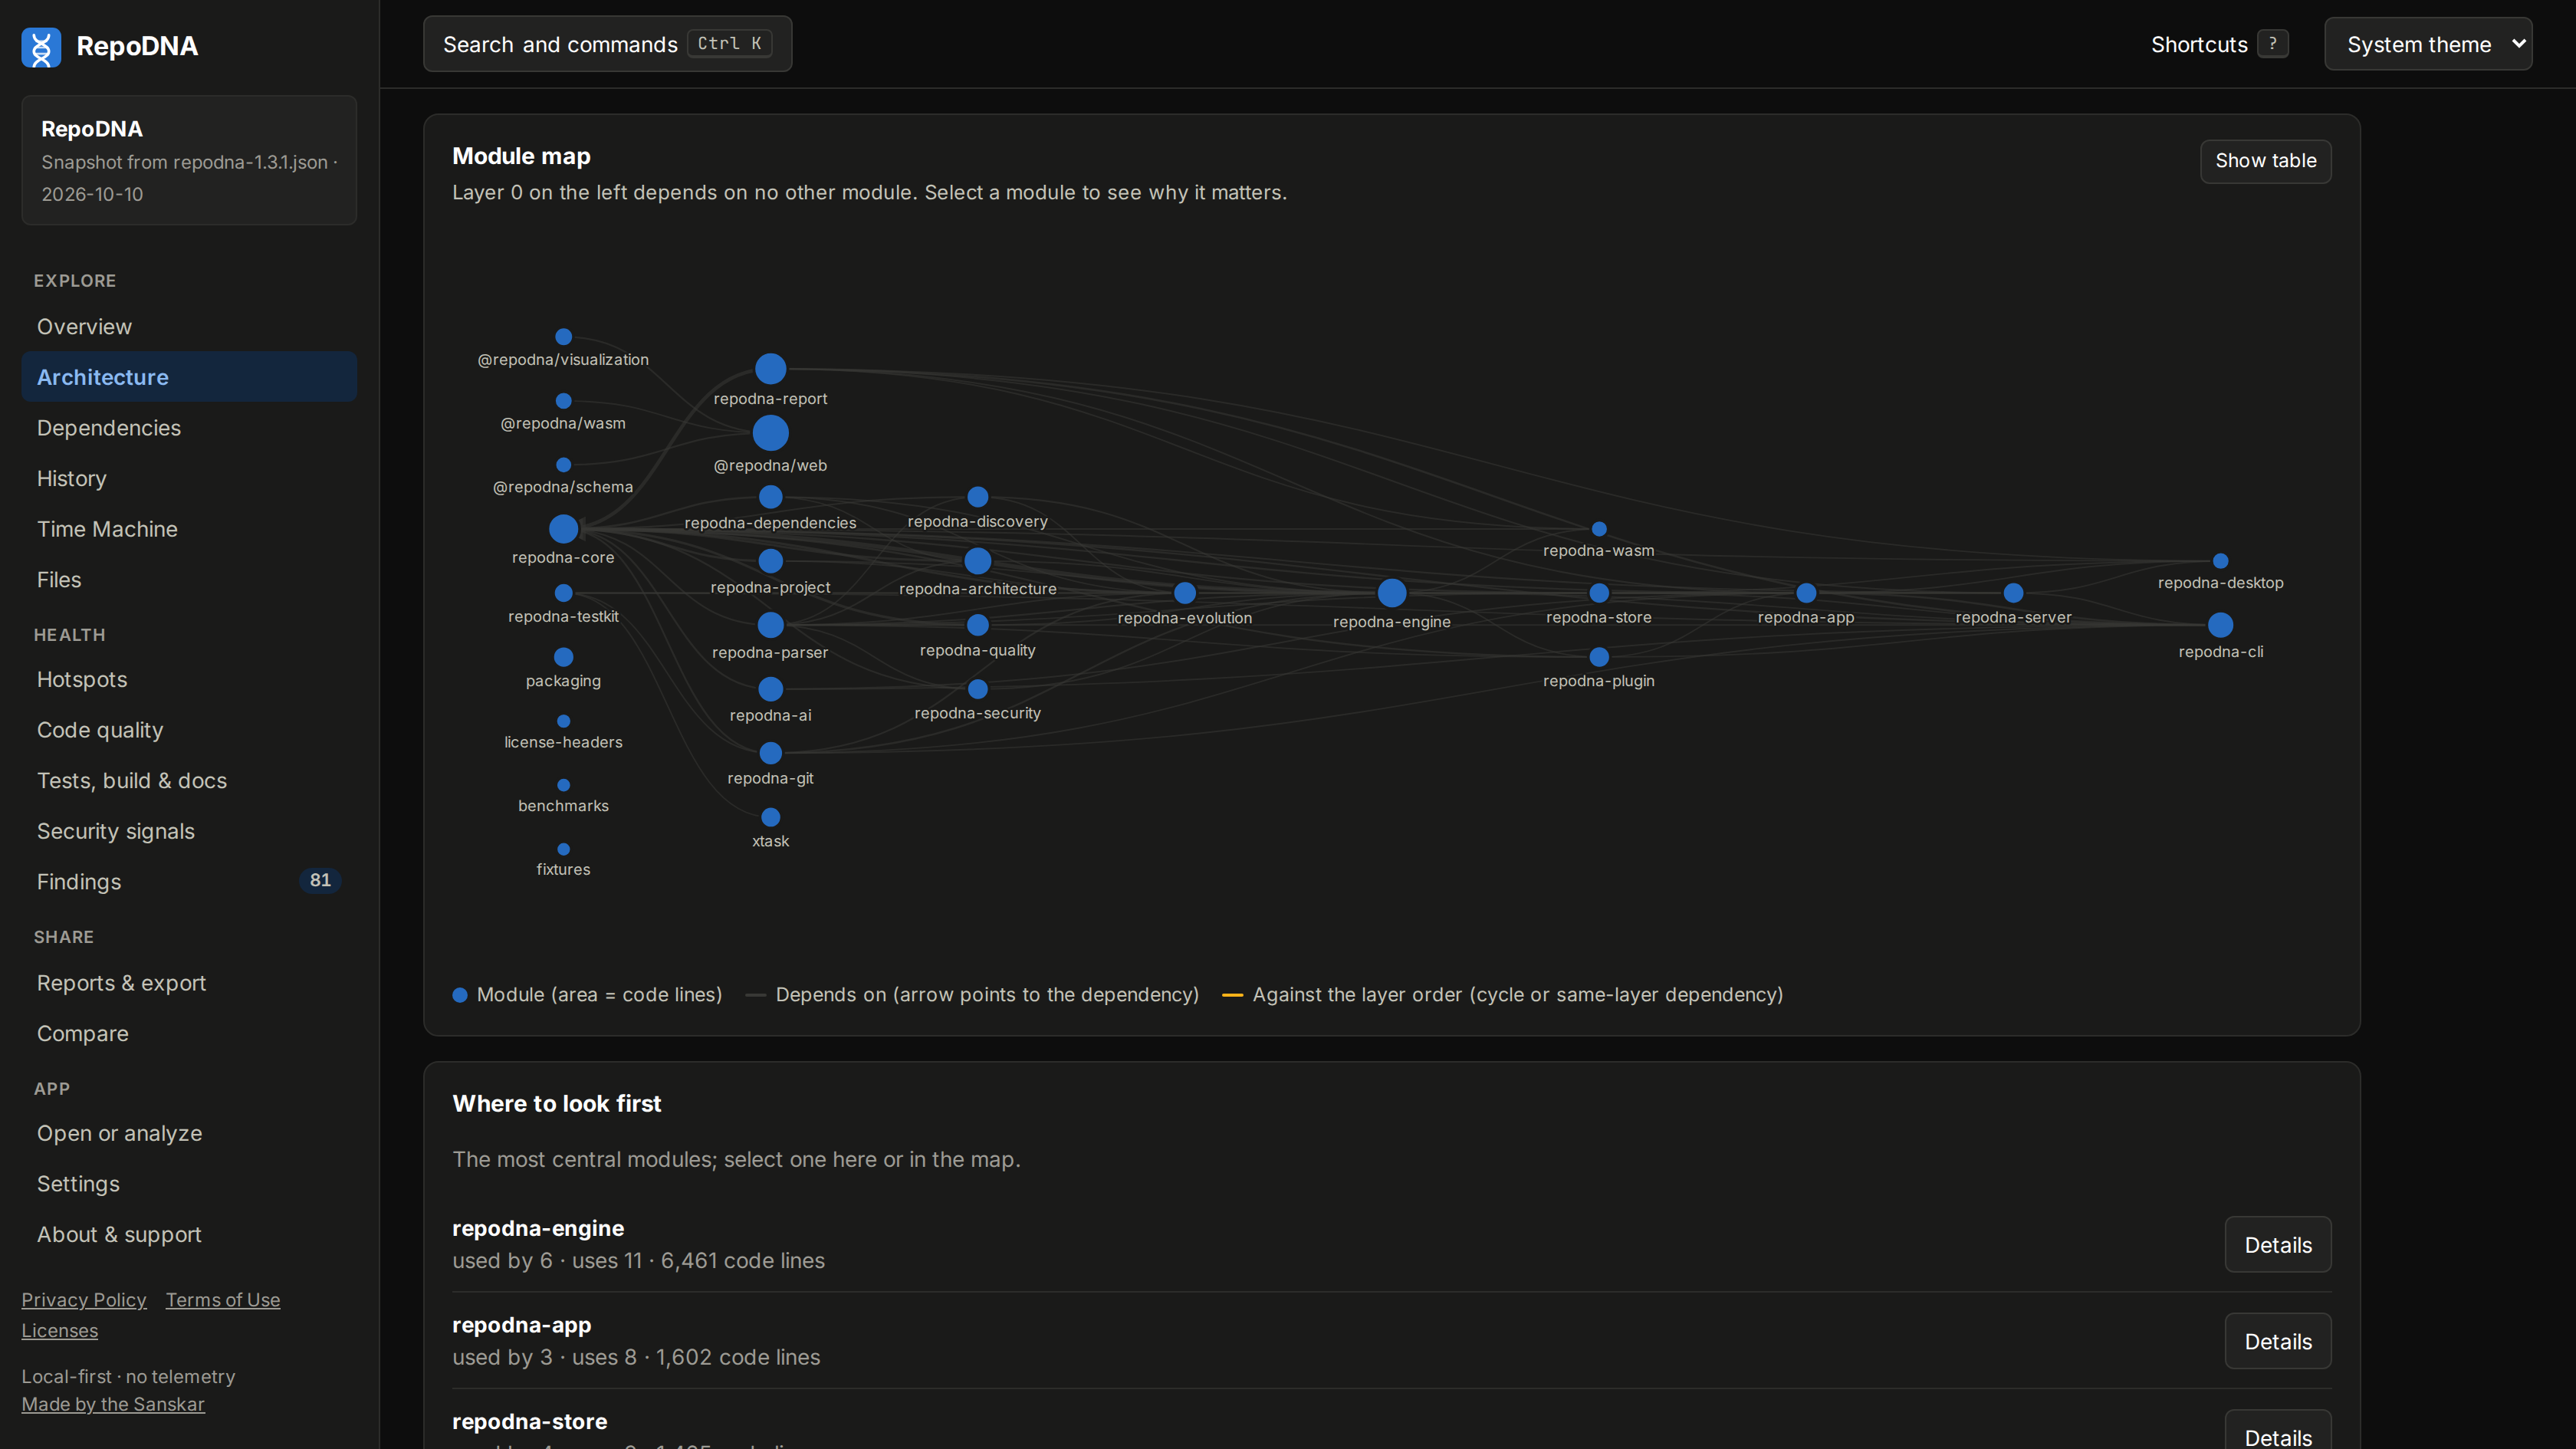This screenshot has width=2576, height=1449.
Task: Open Details for repodna-engine
Action: pyautogui.click(x=2277, y=1244)
